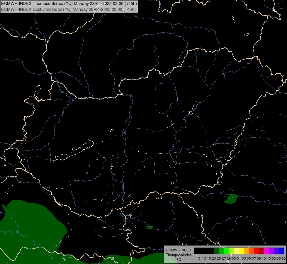Click the legend scale value 20
Viewport: 287px width, 264px height.
click(x=214, y=258)
